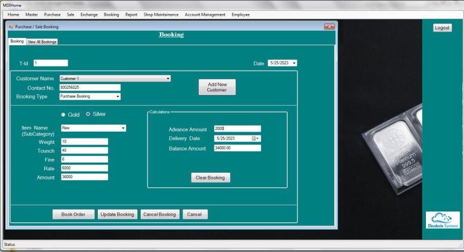Click the Book Order button
The height and width of the screenshot is (252, 464).
[73, 215]
